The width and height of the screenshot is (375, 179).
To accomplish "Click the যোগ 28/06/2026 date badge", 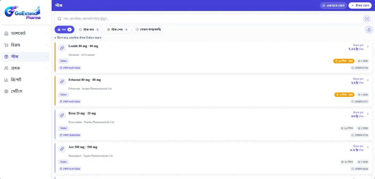I will click(70, 135).
